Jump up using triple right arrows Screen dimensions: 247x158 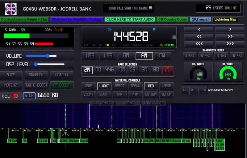230,43
